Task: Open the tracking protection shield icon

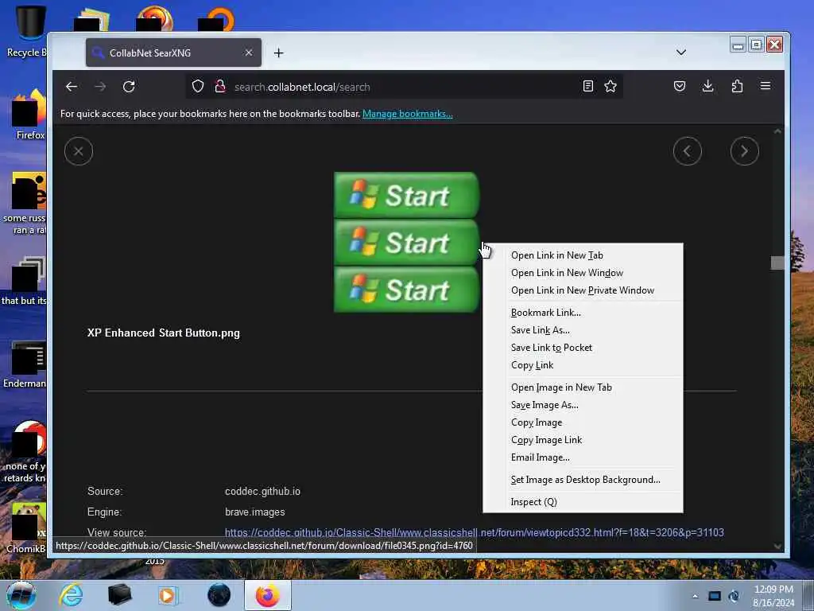Action: pos(198,86)
